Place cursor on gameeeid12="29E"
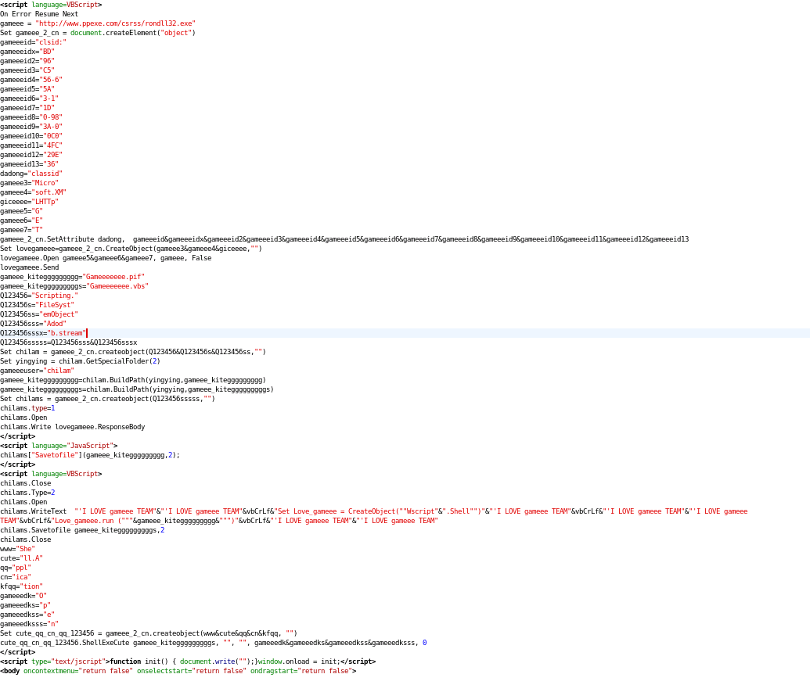810x692 pixels. pyautogui.click(x=31, y=154)
